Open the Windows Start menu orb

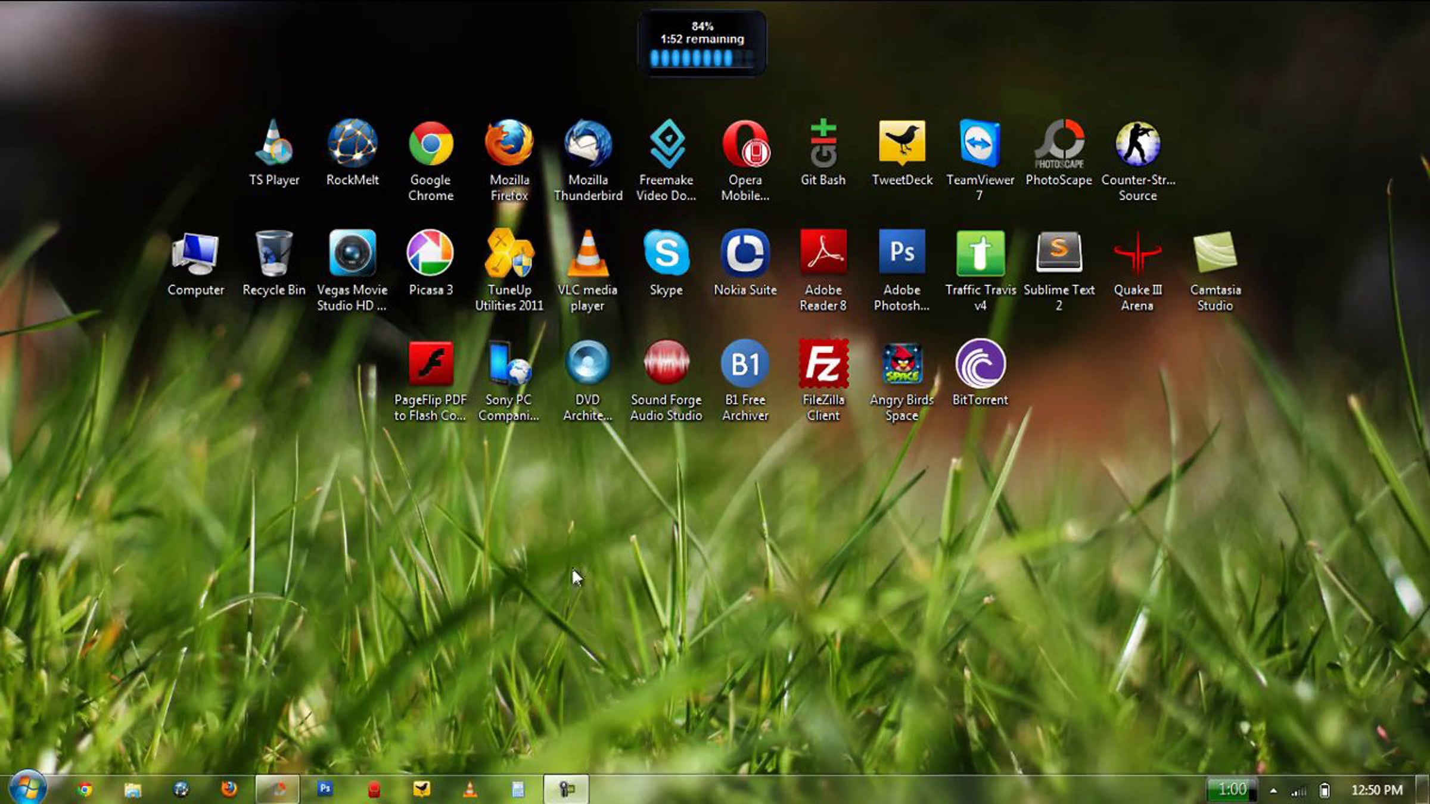coord(27,788)
